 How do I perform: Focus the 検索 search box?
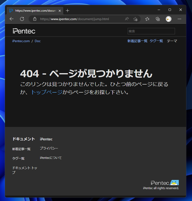151,31
